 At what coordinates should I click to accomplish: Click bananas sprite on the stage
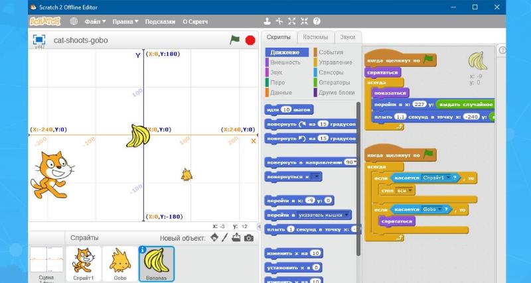(x=138, y=136)
